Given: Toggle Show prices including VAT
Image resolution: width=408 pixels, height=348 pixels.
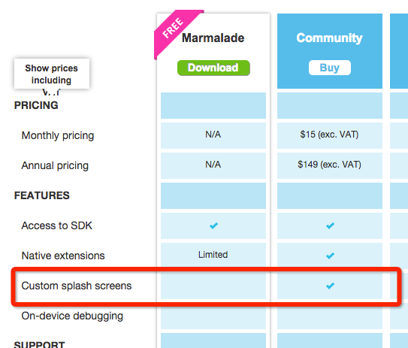Looking at the screenshot, I should 52,74.
